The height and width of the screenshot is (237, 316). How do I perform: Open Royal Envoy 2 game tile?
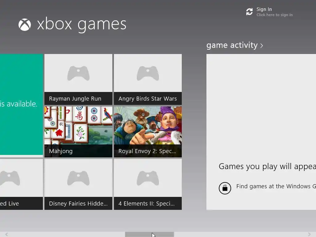[x=148, y=132]
